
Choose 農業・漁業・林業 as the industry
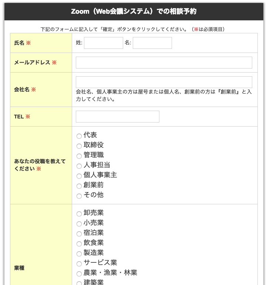(79, 274)
